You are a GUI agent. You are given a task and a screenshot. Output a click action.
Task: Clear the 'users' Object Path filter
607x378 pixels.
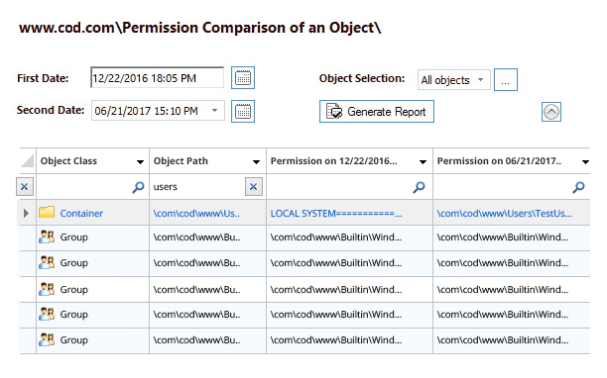click(254, 187)
